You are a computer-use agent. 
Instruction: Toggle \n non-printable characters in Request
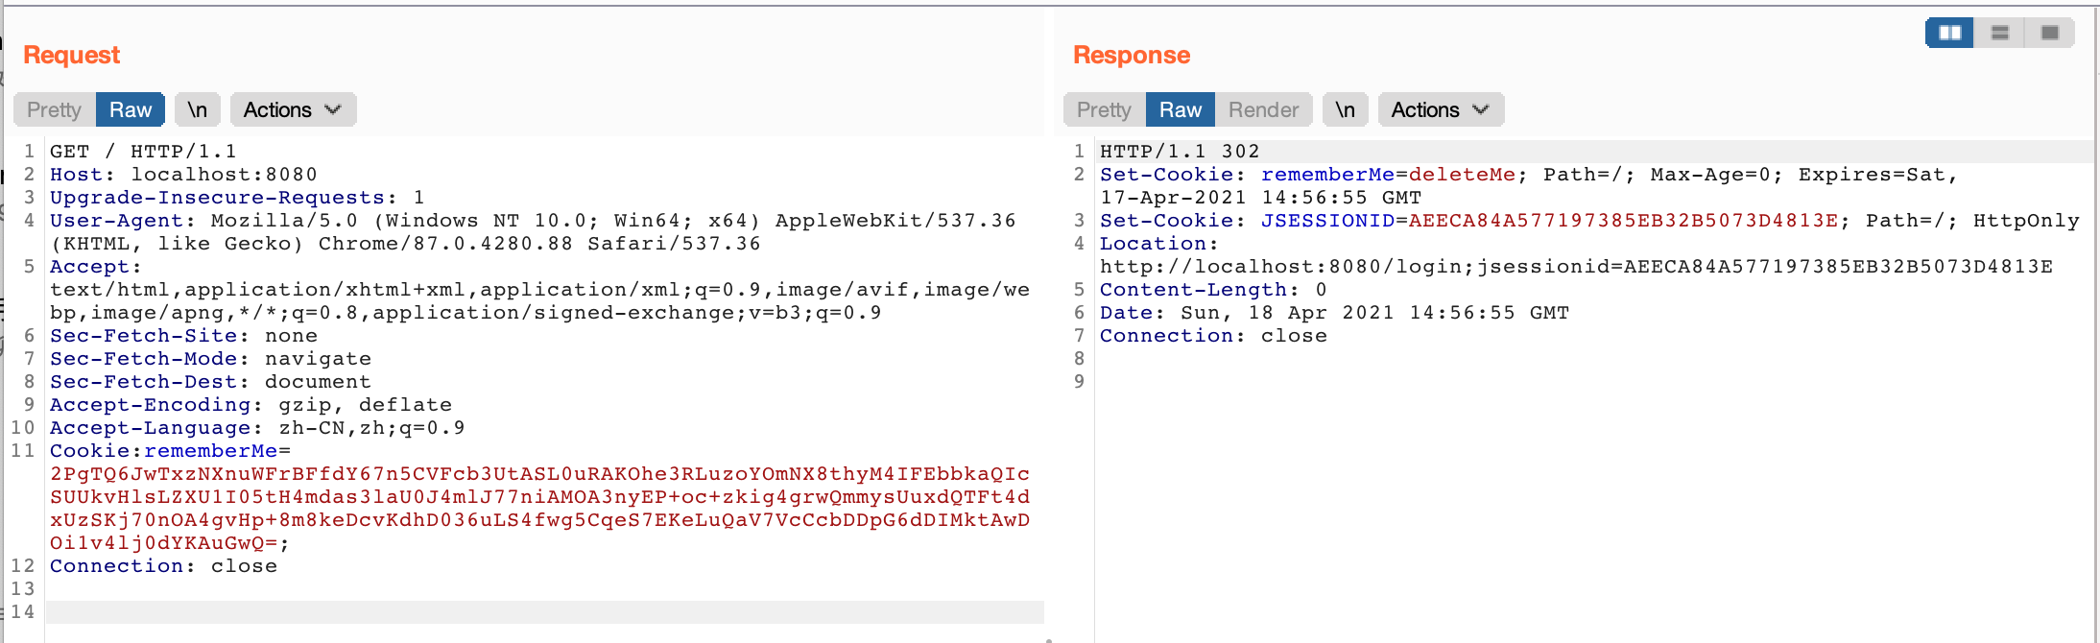tap(198, 110)
